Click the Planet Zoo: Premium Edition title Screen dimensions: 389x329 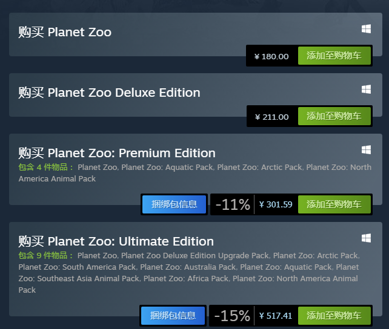(x=131, y=153)
